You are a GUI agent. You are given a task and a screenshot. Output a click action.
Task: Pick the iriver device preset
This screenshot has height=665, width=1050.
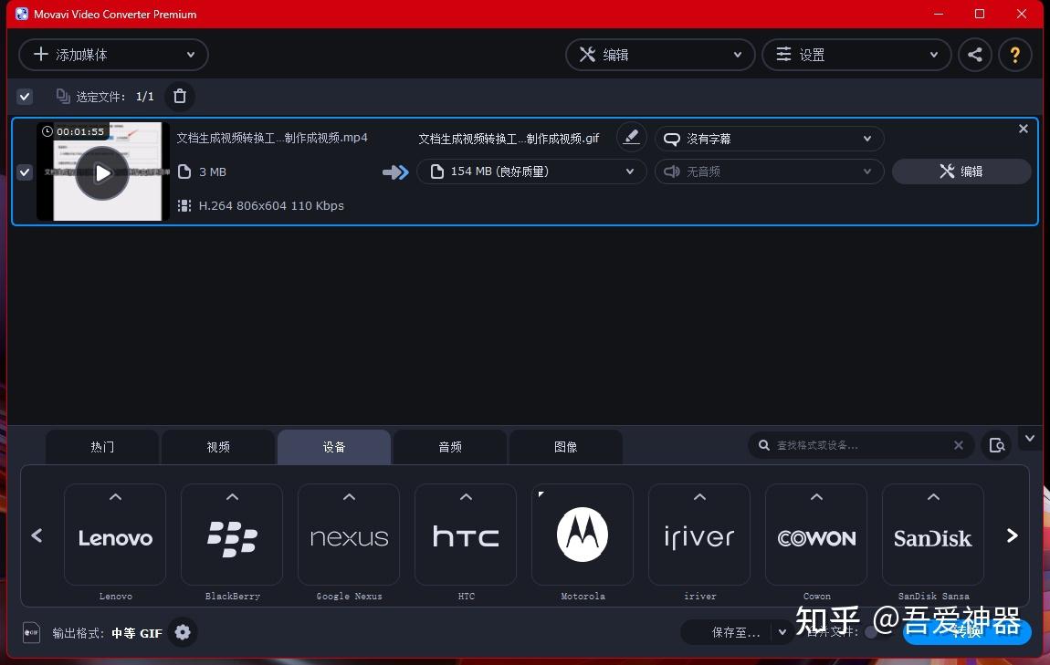699,535
